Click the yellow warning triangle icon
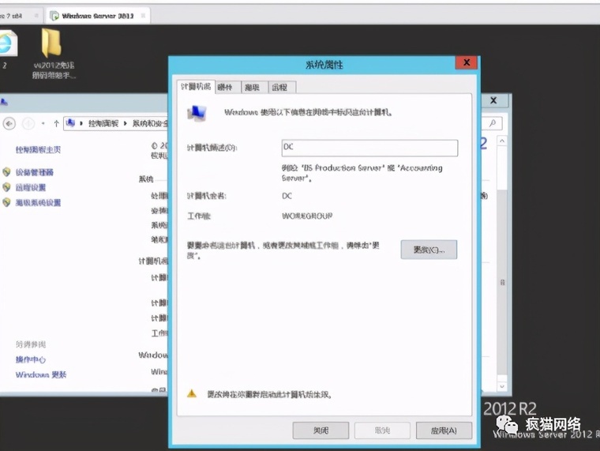The width and height of the screenshot is (600, 451). coord(192,393)
